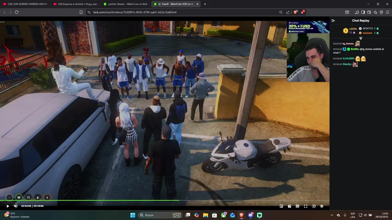Share this page link

point(288,12)
